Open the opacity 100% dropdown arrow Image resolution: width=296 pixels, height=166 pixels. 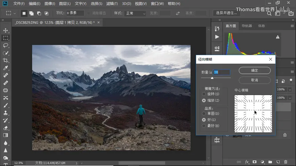coord(290,90)
